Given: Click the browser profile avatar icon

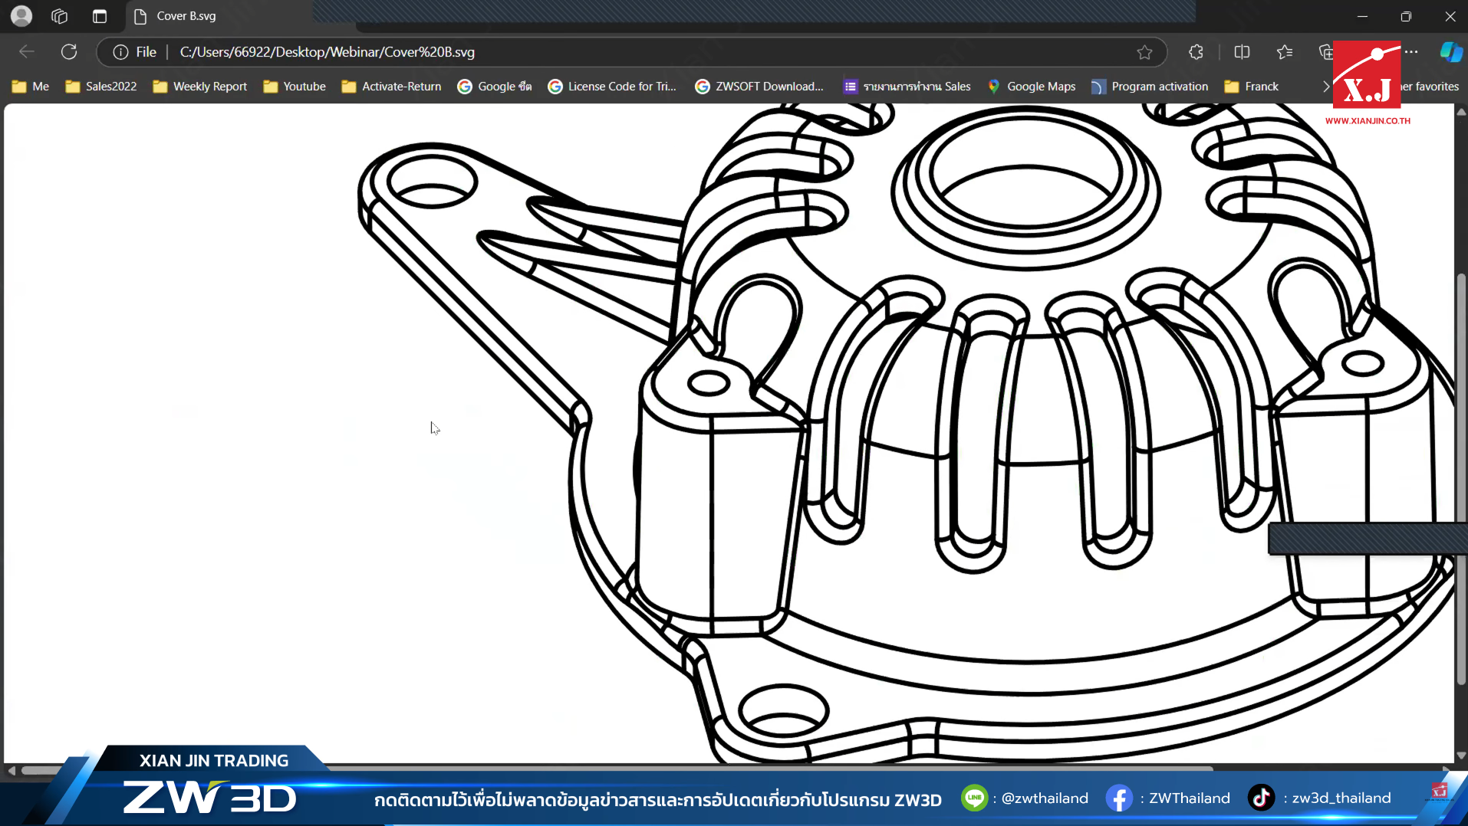Looking at the screenshot, I should tap(21, 16).
